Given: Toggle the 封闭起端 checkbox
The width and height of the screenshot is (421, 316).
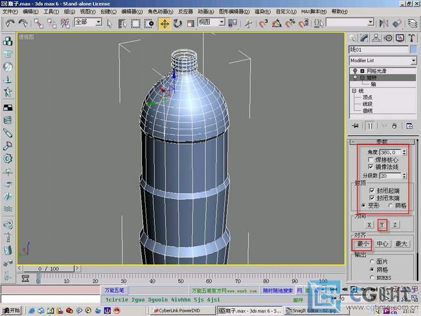Looking at the screenshot, I should [372, 190].
